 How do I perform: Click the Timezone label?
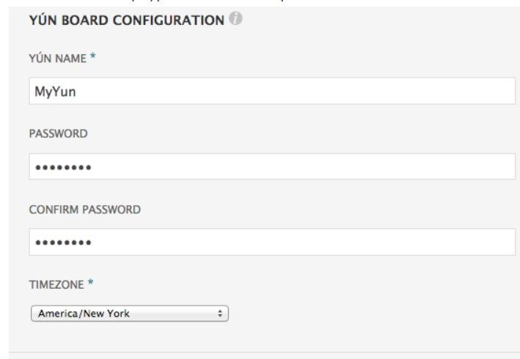point(56,284)
